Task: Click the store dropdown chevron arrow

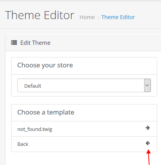Action: [147, 85]
